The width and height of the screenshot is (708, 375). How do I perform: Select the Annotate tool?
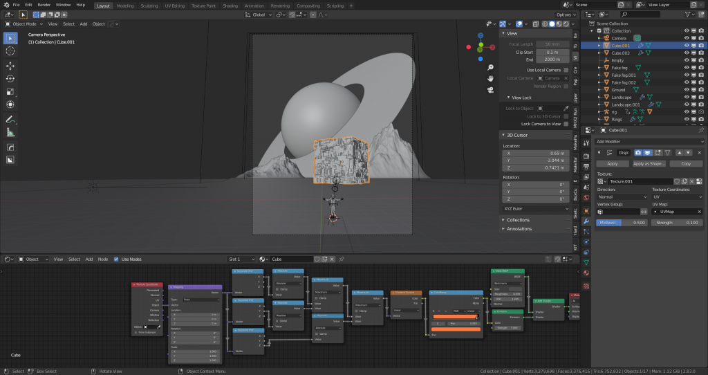pyautogui.click(x=10, y=120)
